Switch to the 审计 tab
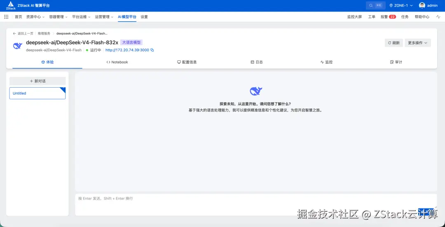The width and height of the screenshot is (445, 227). pyautogui.click(x=396, y=62)
